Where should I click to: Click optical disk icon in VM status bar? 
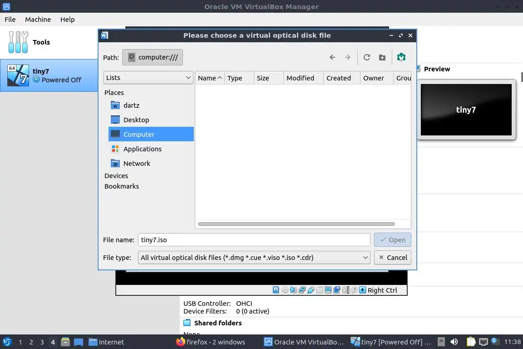tap(285, 290)
